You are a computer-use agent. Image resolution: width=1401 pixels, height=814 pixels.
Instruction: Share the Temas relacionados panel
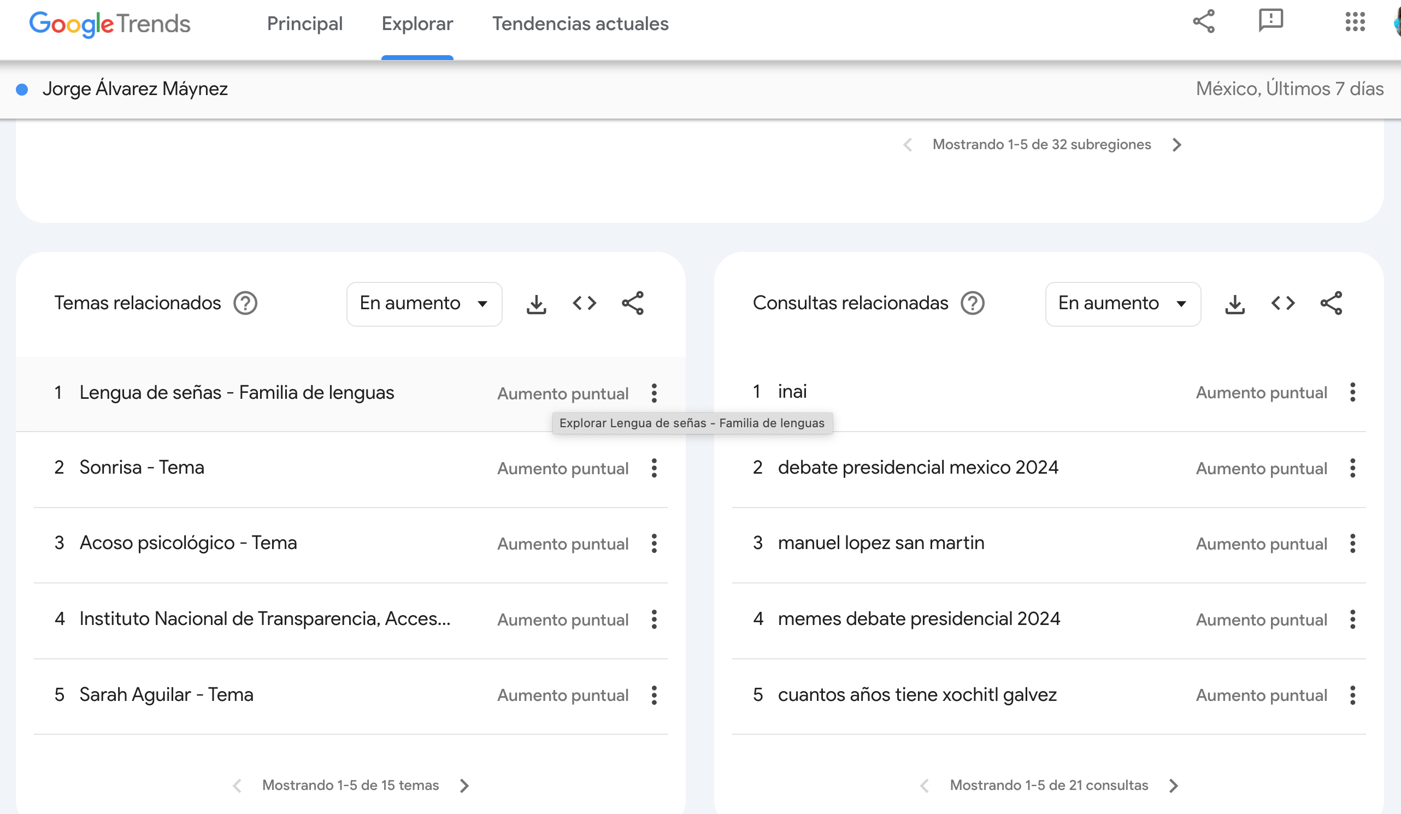pos(633,304)
